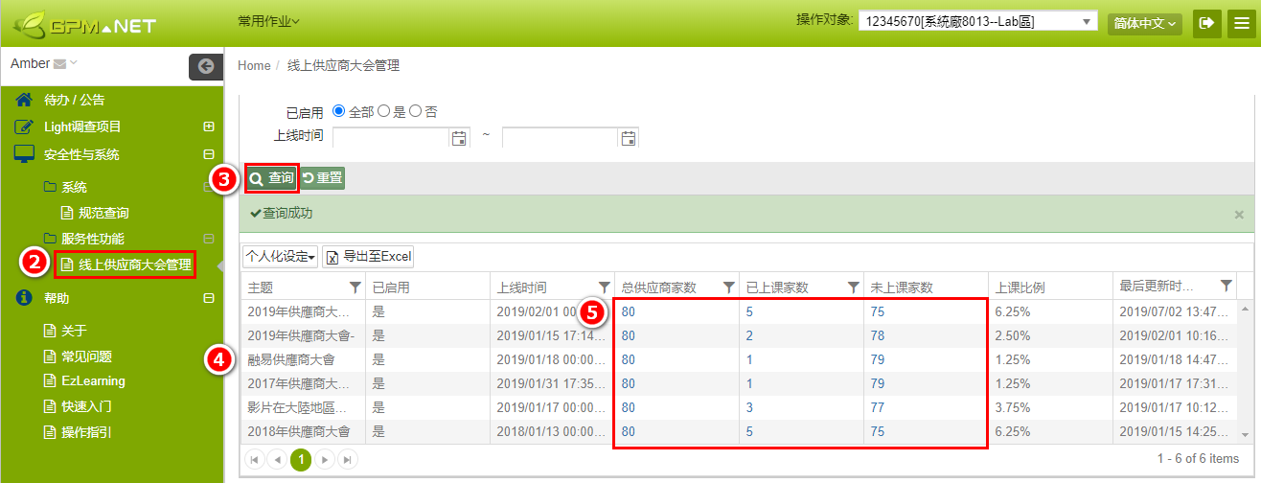The image size is (1261, 483).
Task: Open calendar picker for start date
Action: tap(459, 138)
